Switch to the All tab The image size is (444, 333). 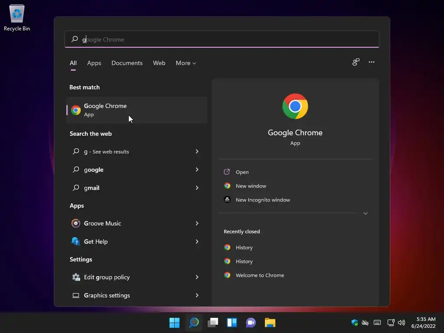[73, 63]
